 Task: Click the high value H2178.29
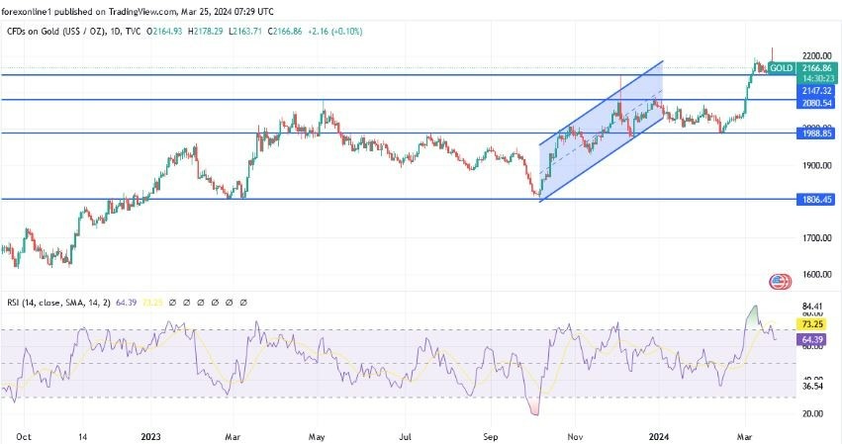click(x=205, y=32)
